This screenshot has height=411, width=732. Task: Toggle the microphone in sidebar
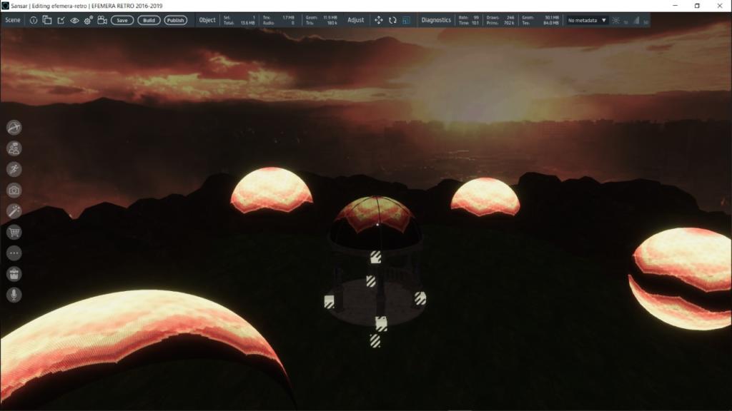[x=14, y=294]
